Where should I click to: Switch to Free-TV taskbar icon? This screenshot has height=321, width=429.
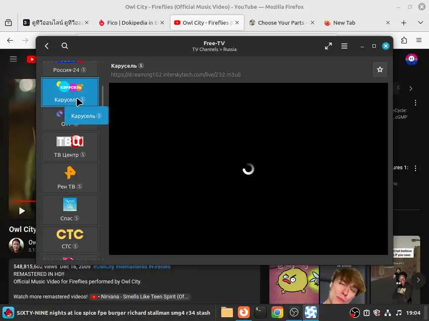(x=310, y=313)
